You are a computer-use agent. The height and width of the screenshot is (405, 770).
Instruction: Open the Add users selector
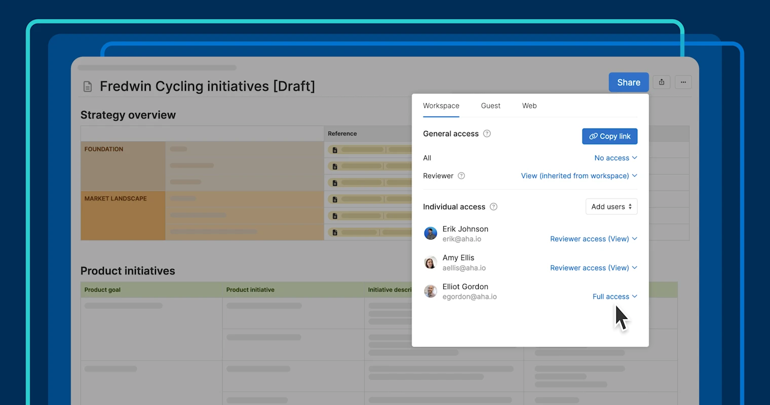[611, 207]
